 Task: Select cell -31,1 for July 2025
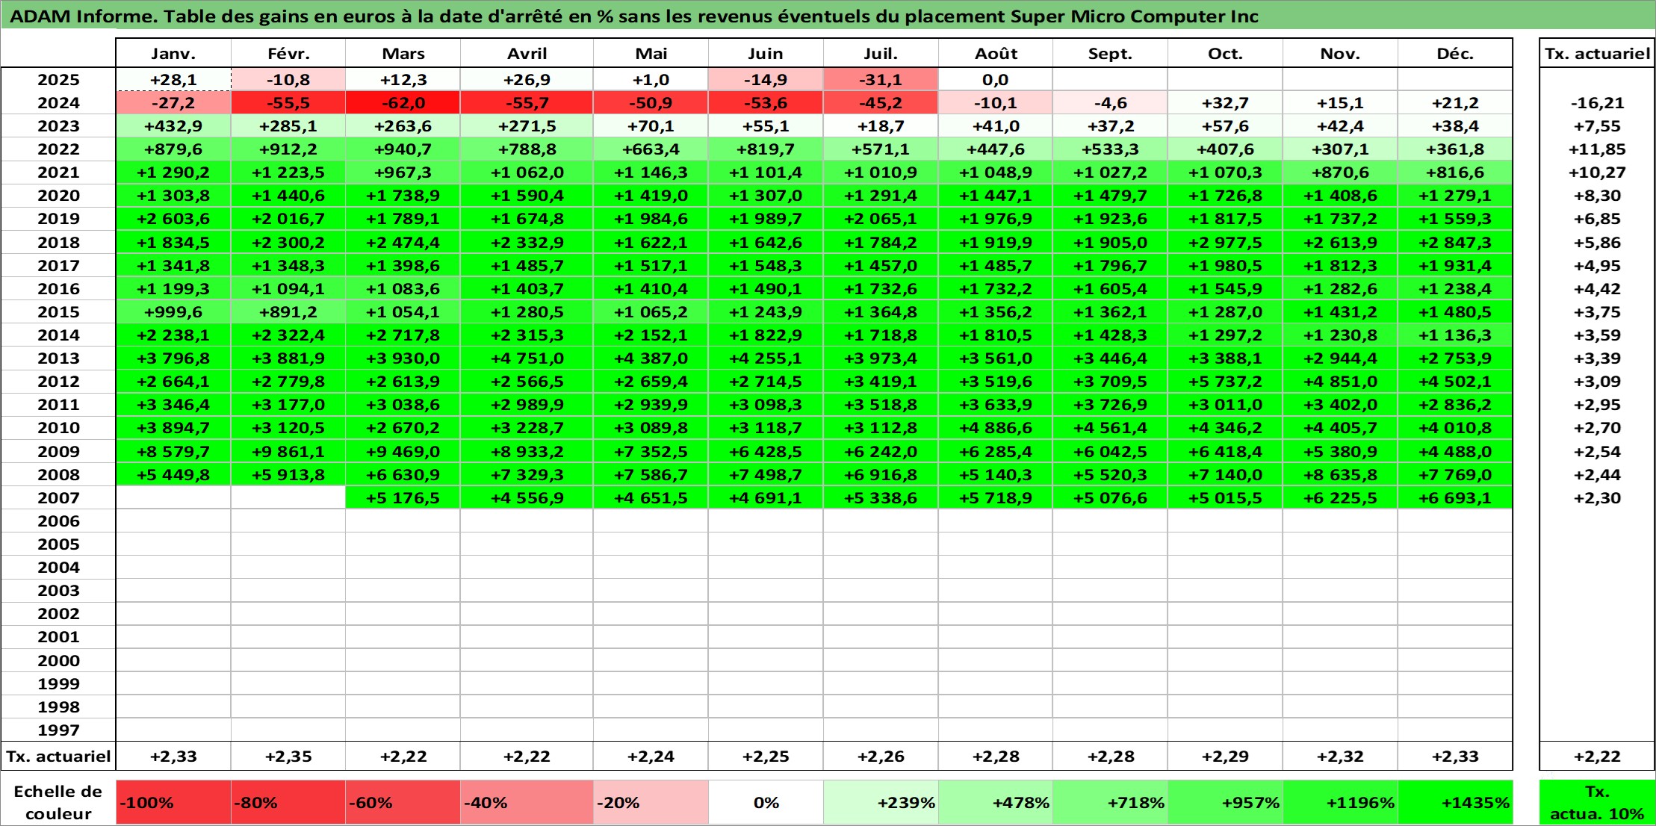click(881, 80)
